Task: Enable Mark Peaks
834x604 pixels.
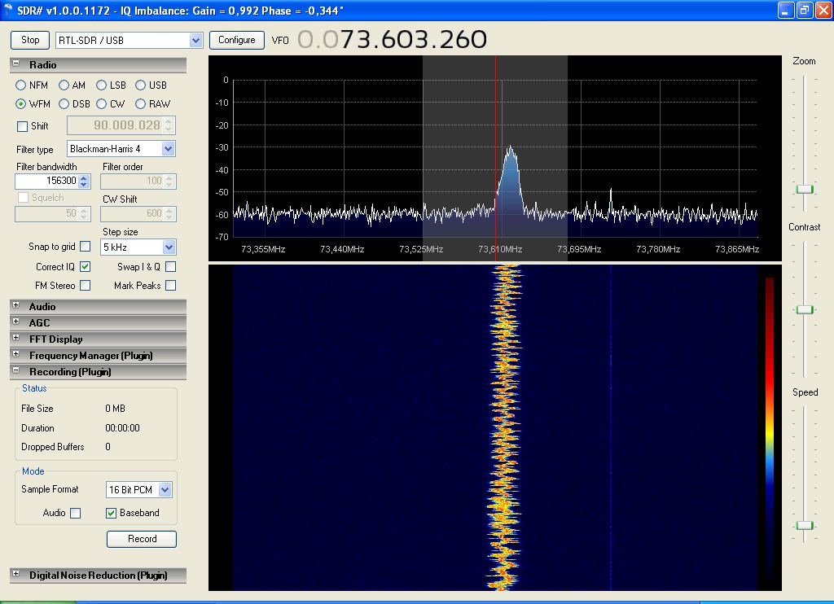Action: [170, 286]
